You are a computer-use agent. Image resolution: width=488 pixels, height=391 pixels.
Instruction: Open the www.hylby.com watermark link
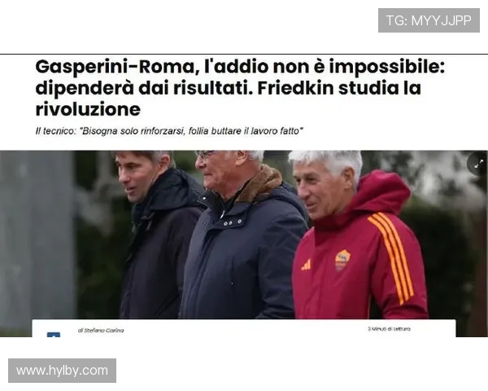click(x=63, y=371)
